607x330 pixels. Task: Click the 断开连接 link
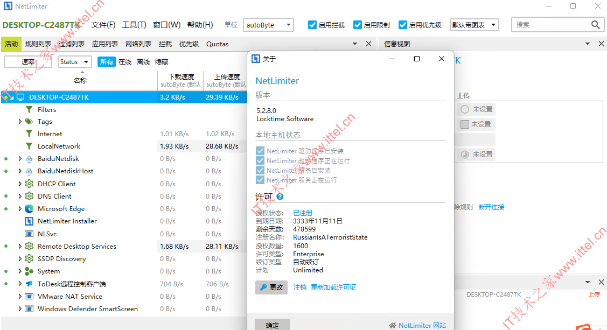(491, 206)
